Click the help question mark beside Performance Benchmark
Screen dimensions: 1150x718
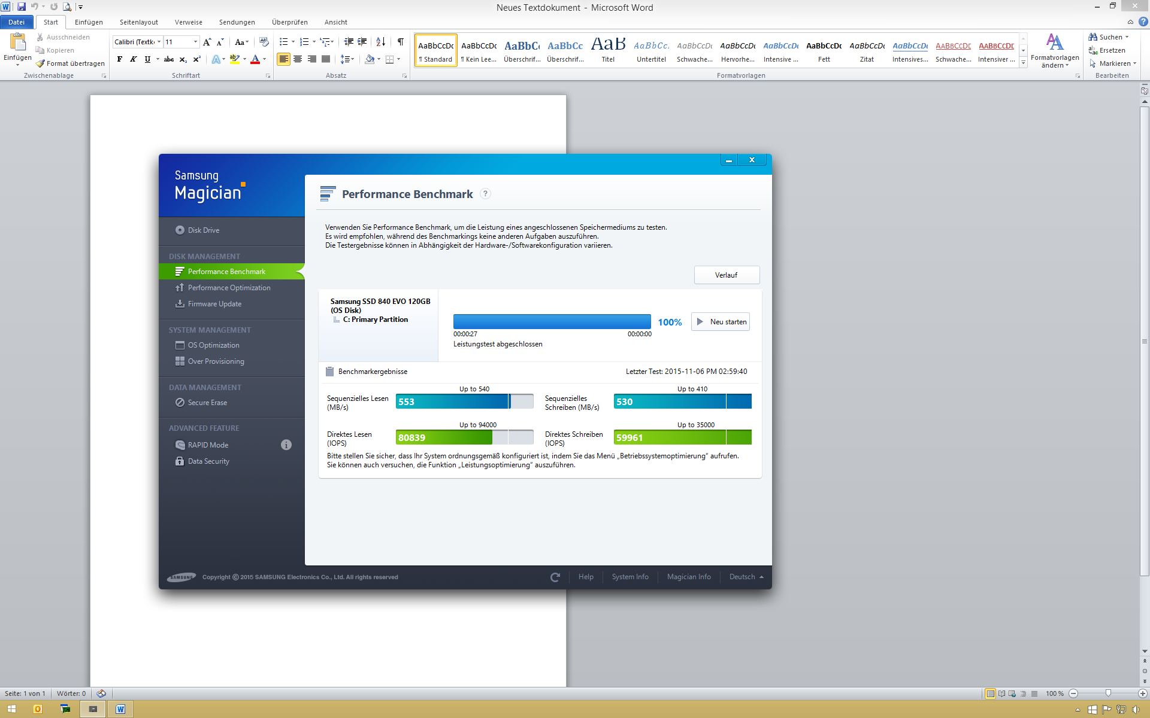[x=486, y=194]
